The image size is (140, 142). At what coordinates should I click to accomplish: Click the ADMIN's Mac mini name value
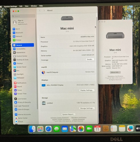pyautogui.click(x=87, y=37)
